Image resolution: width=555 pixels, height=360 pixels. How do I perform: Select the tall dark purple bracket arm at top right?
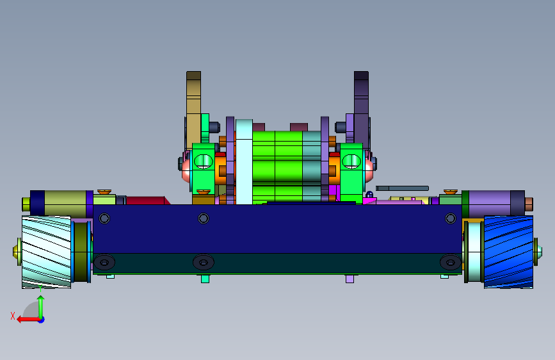pos(362,110)
